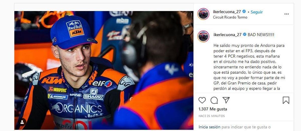Viewport: 301px width, 131px height.
Task: Show tagged people icon on the photo
Action: point(22,122)
